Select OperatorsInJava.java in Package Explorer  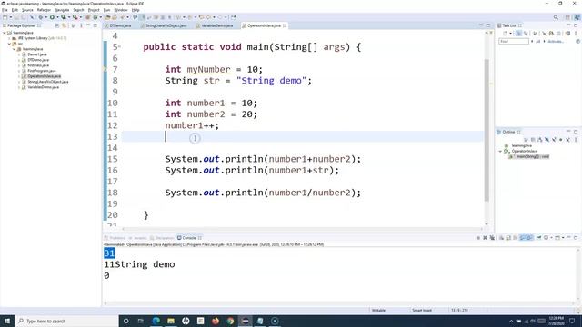44,76
